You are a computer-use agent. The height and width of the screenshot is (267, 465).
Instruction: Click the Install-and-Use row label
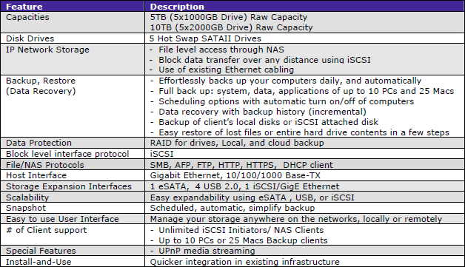(39, 262)
